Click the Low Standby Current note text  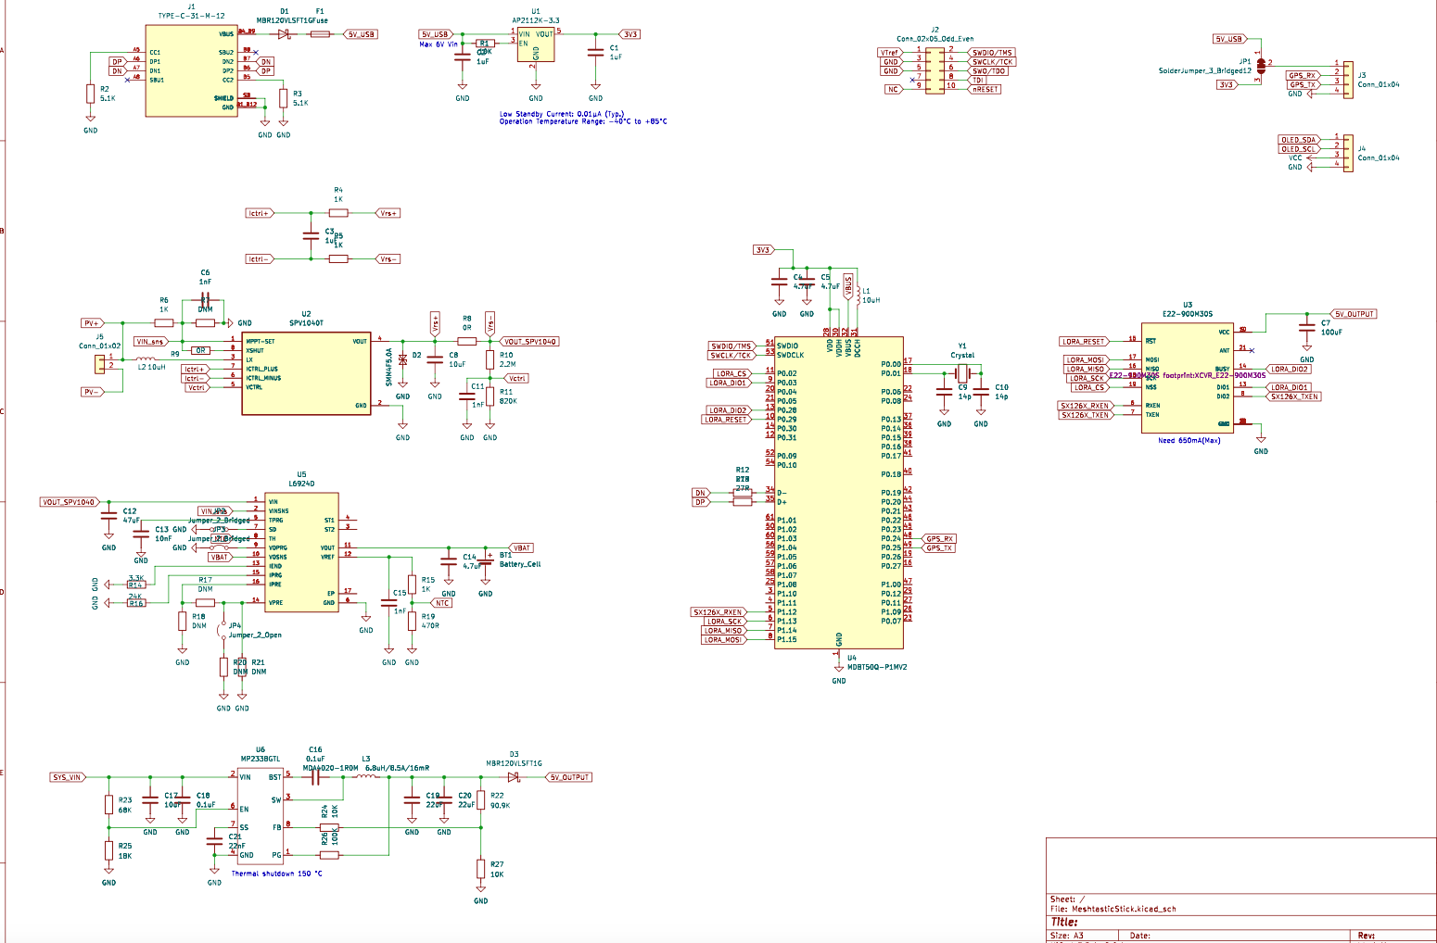[562, 114]
